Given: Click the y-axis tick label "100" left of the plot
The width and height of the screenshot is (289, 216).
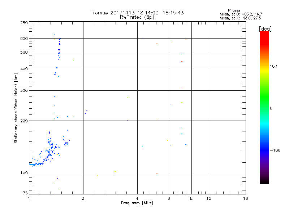Looking at the screenshot, I should tap(24, 173).
